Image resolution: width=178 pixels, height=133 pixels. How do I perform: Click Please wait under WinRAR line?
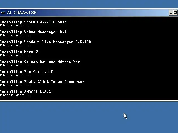pos(15,25)
